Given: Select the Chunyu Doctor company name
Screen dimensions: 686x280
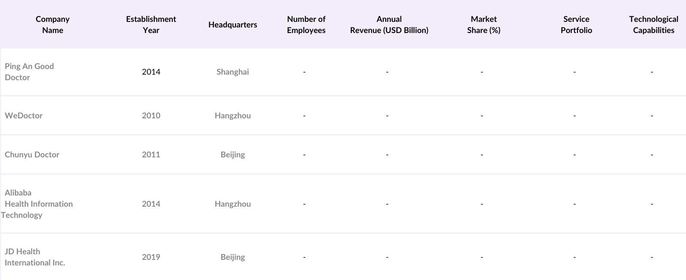Looking at the screenshot, I should click(x=32, y=154).
